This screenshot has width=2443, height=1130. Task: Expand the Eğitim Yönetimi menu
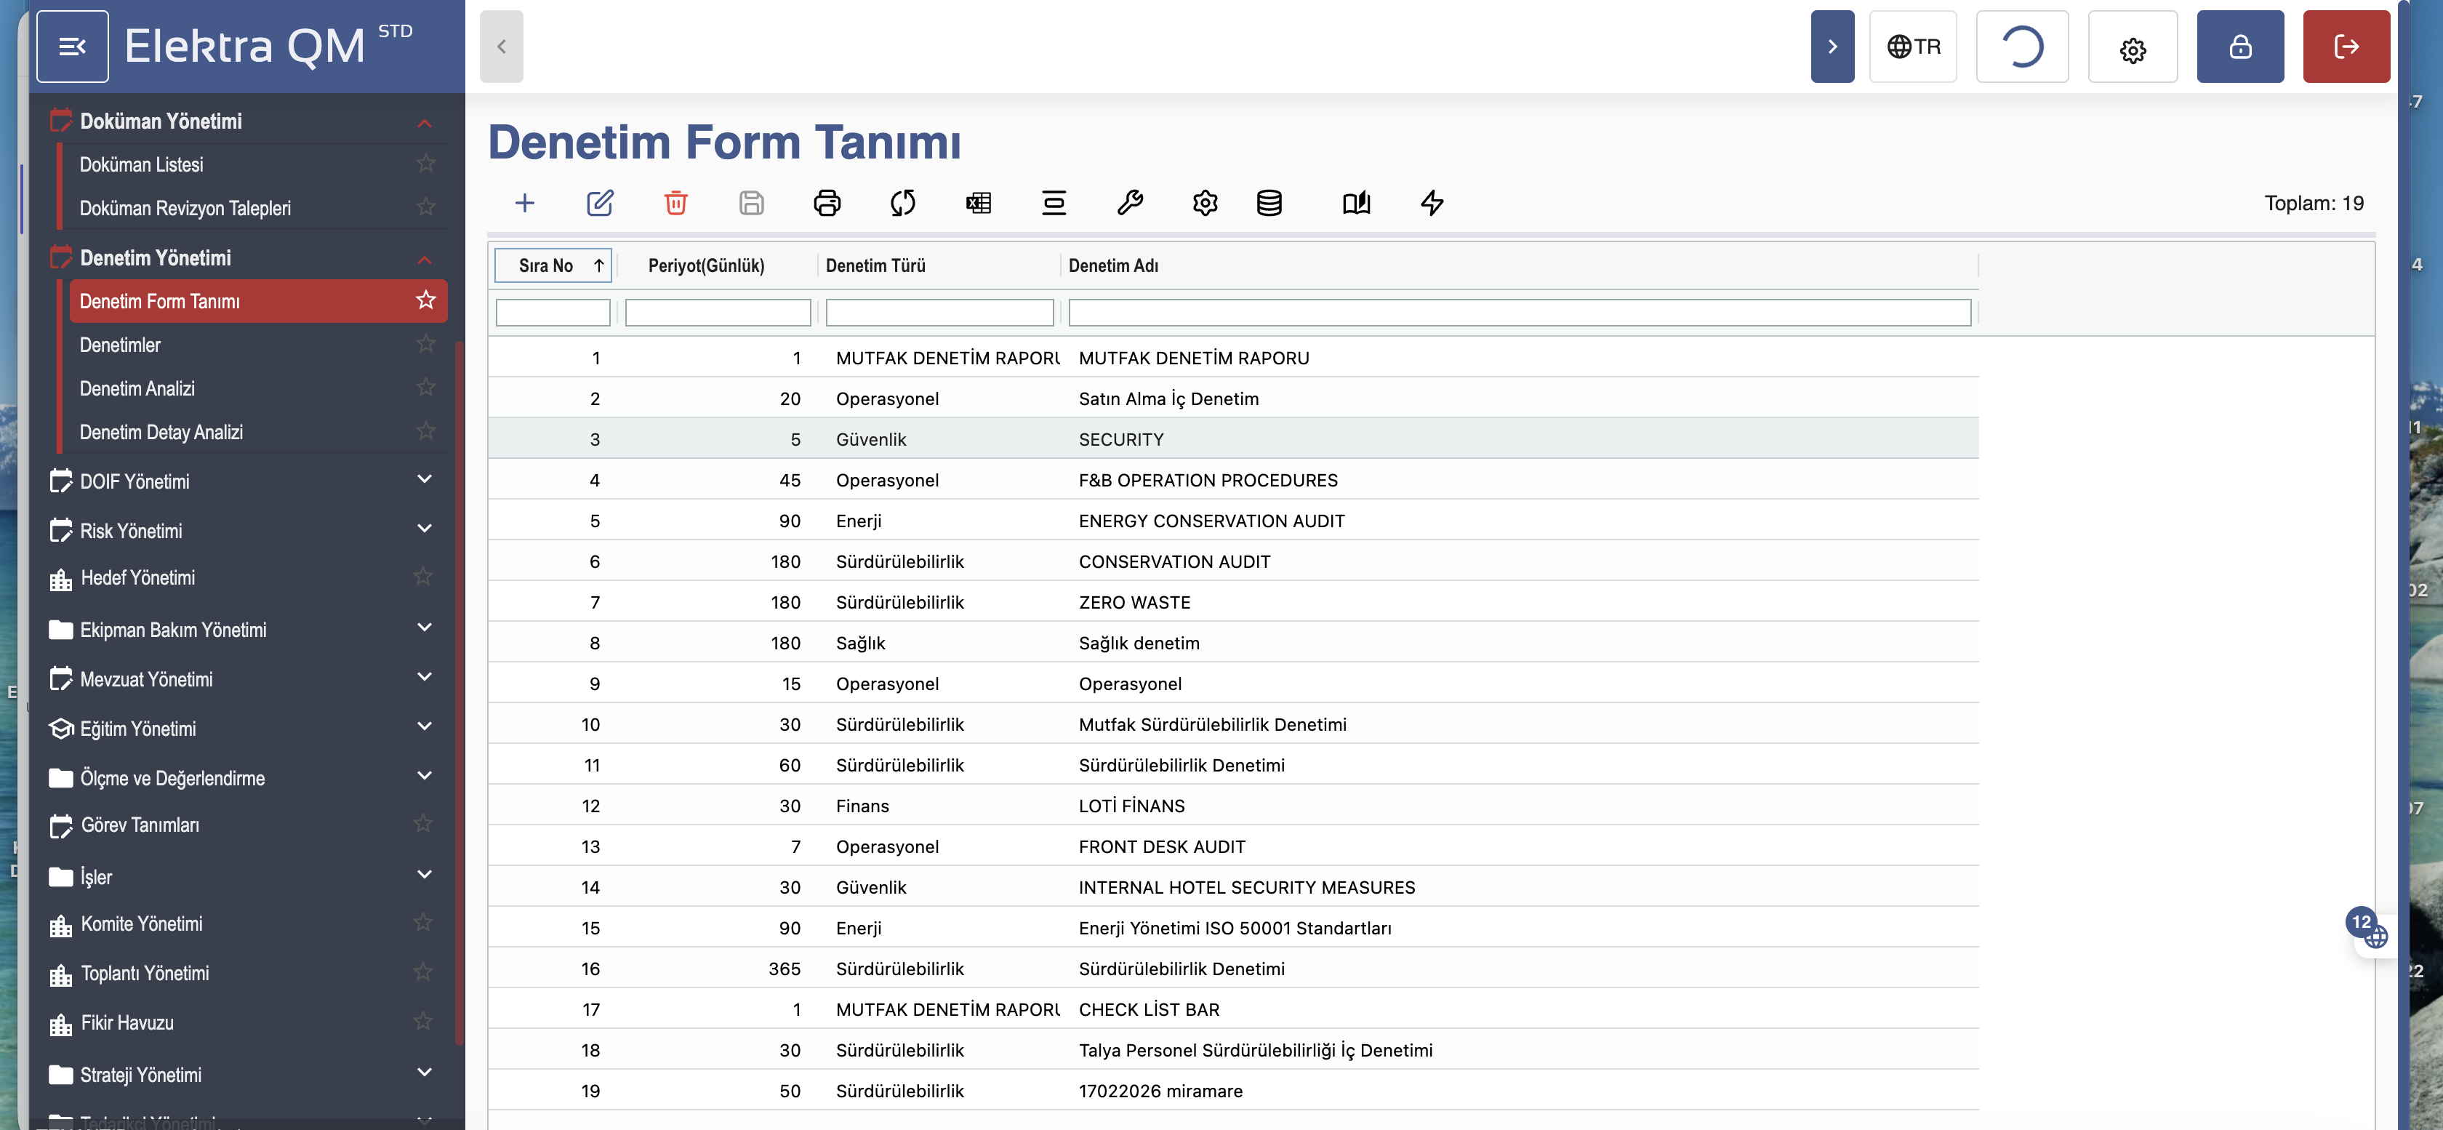click(424, 726)
